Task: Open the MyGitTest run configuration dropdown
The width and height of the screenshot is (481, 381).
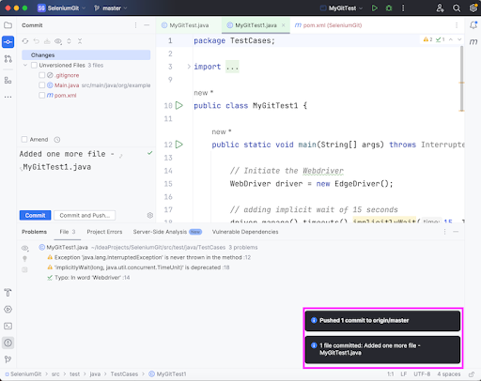Action: tap(341, 8)
